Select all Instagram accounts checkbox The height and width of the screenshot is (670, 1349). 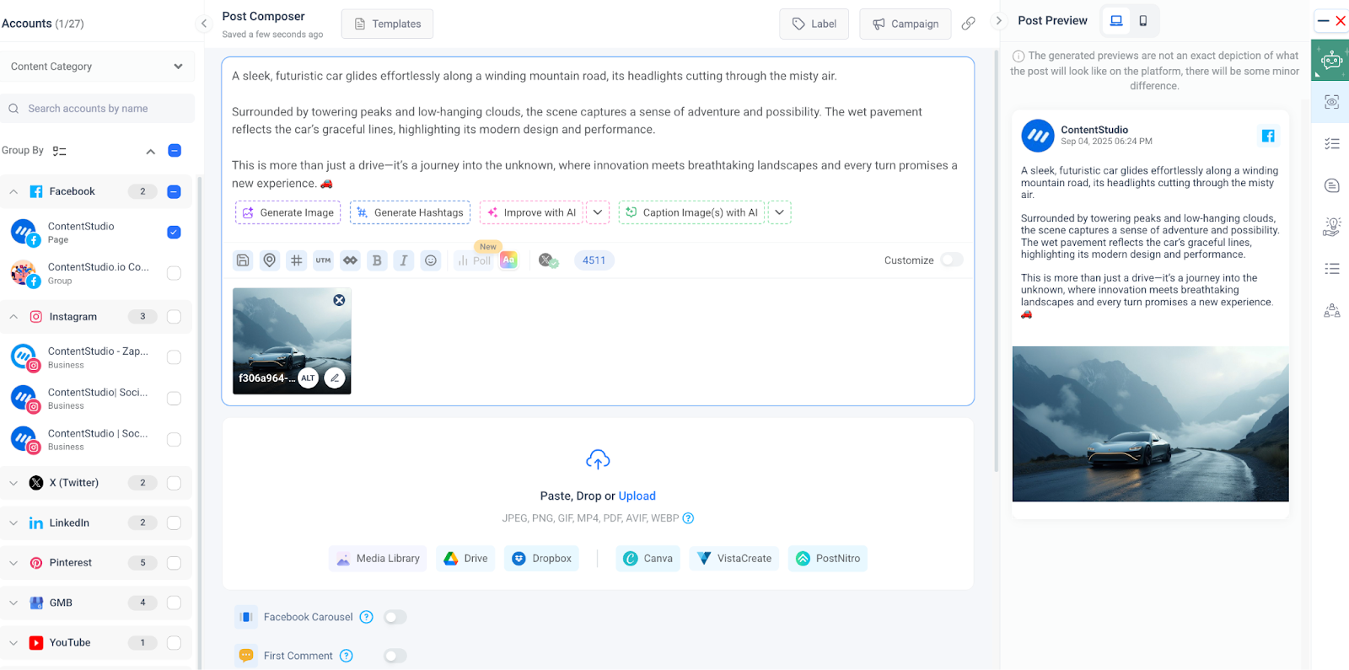[174, 317]
